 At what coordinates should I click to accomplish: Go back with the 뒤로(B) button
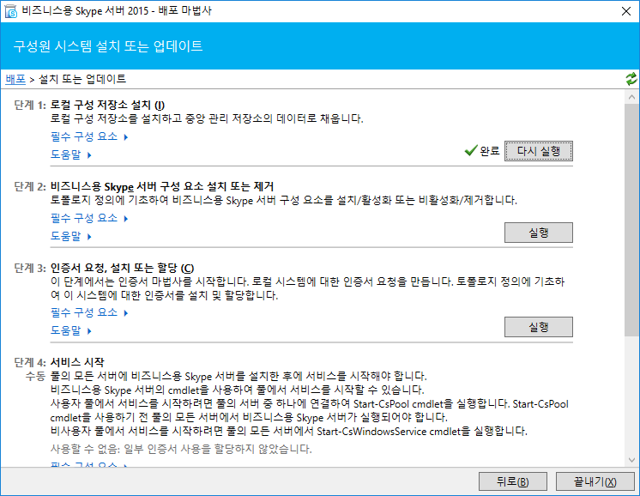click(513, 481)
